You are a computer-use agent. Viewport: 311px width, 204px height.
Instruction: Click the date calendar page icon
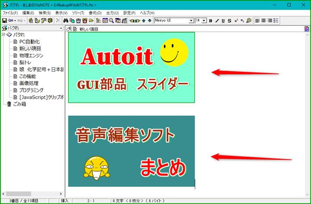point(118,20)
